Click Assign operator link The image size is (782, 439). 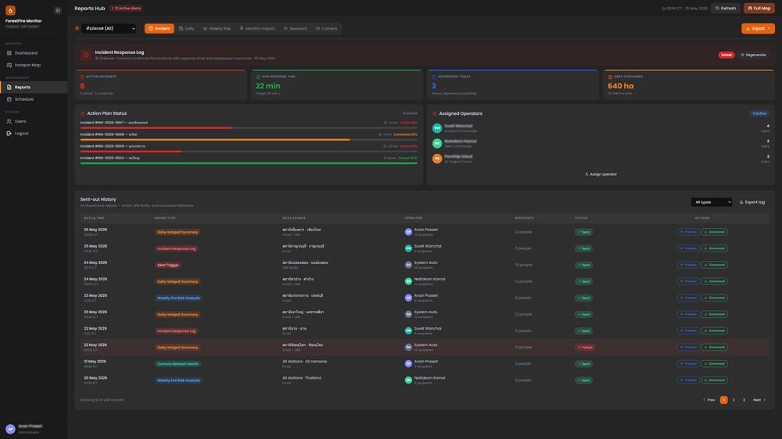pos(601,174)
